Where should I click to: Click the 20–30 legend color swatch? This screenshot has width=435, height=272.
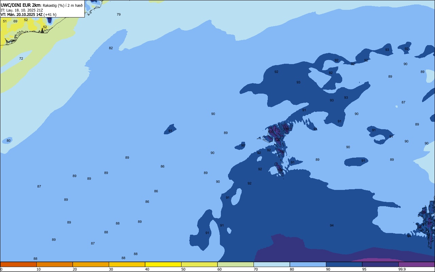(x=91, y=264)
